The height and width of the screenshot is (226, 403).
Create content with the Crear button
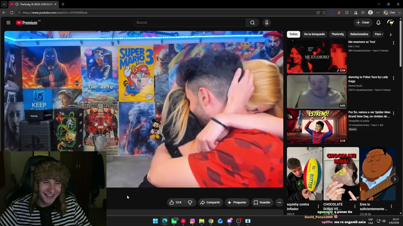pos(363,23)
